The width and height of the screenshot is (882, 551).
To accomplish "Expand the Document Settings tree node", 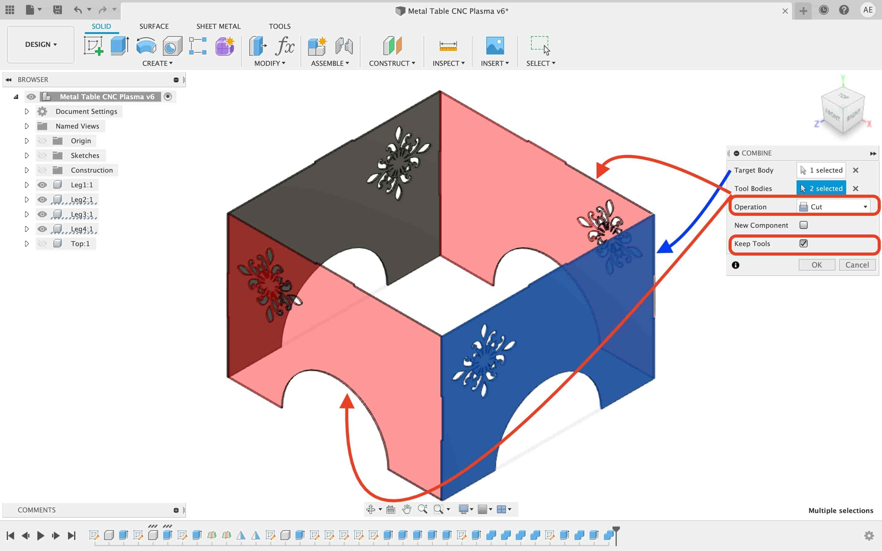I will click(27, 111).
